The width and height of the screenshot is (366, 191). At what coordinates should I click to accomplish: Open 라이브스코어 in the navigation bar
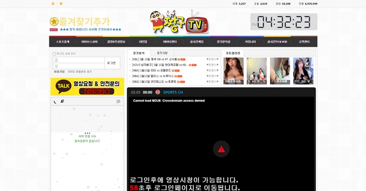[89, 42]
